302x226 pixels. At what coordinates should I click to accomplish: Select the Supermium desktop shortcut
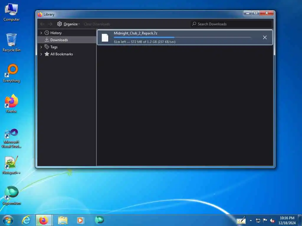pyautogui.click(x=12, y=195)
